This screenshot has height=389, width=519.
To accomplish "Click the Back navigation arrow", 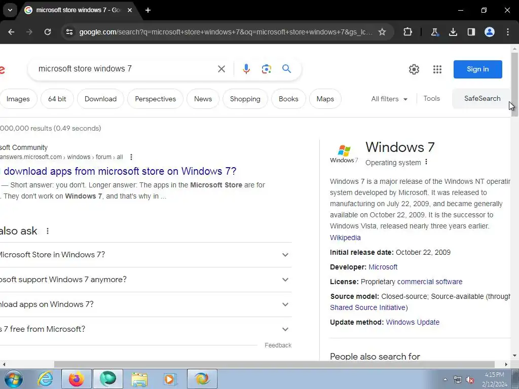I will click(x=11, y=32).
